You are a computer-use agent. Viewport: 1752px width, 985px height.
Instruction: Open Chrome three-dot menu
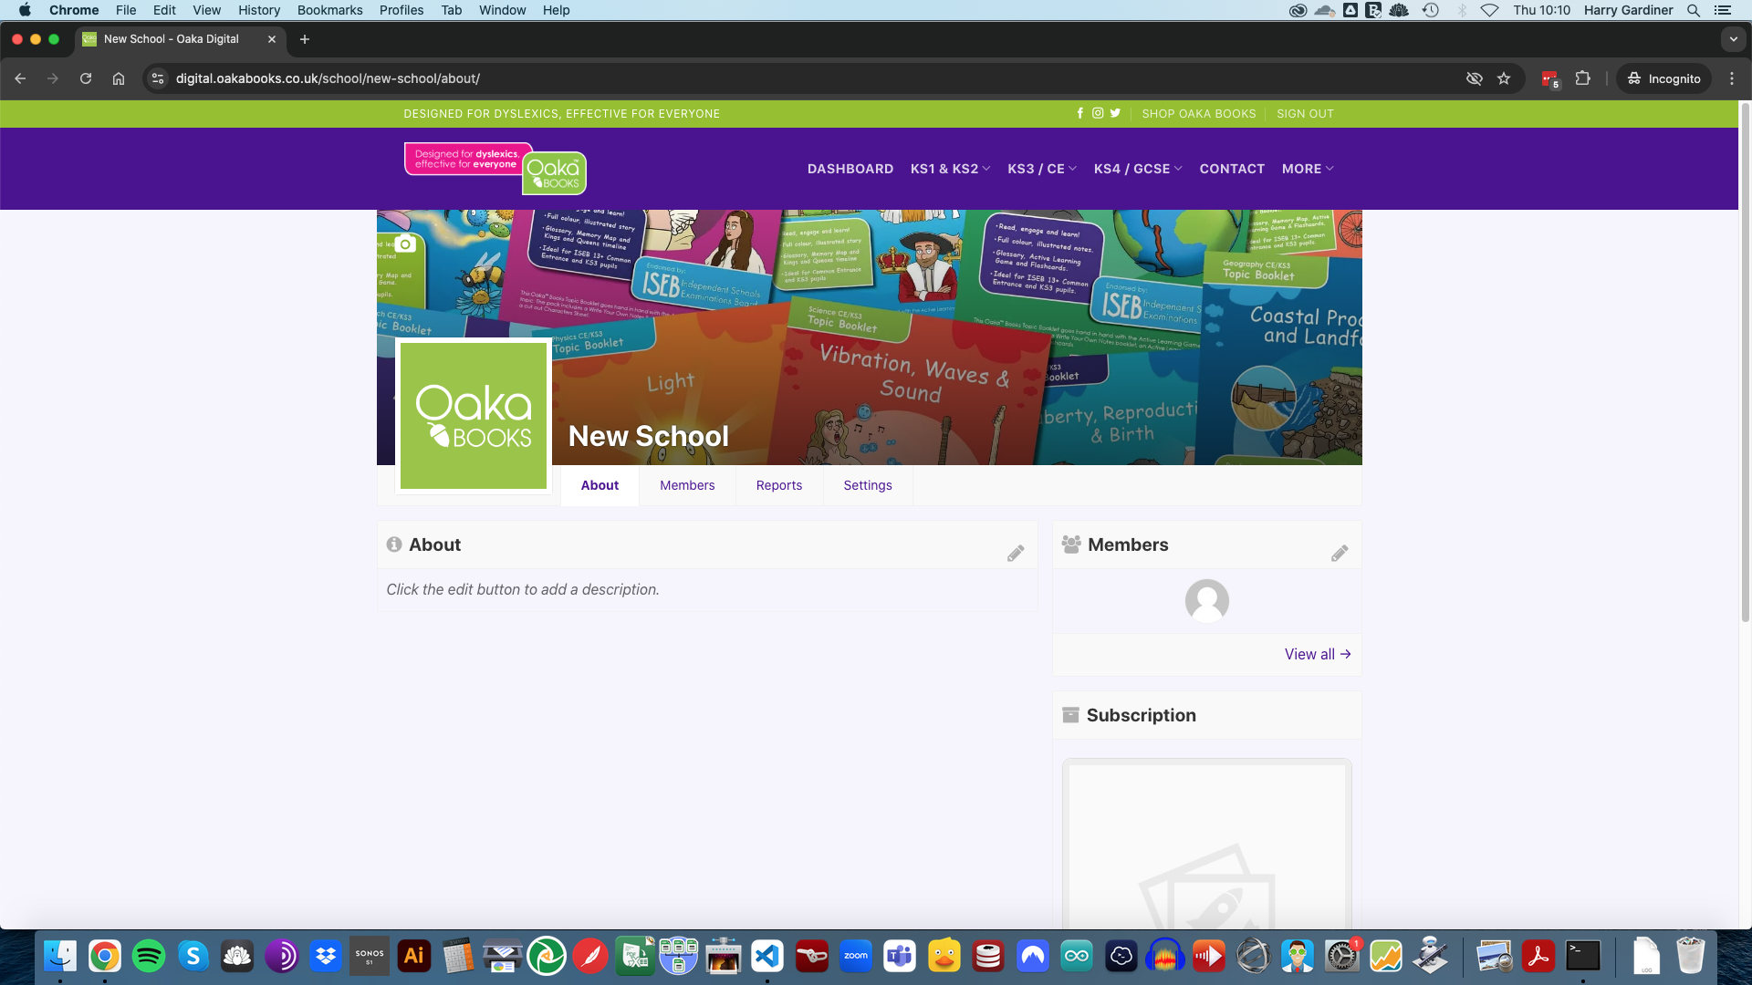coord(1732,78)
